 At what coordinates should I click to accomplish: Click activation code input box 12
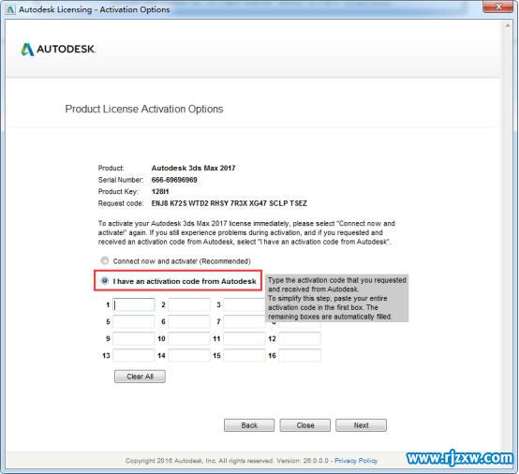[x=300, y=338]
